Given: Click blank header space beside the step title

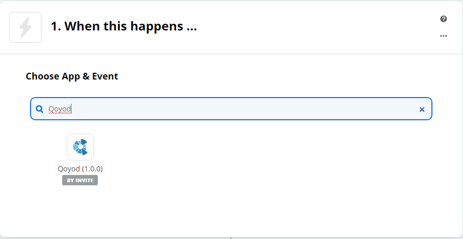Looking at the screenshot, I should coord(311,27).
